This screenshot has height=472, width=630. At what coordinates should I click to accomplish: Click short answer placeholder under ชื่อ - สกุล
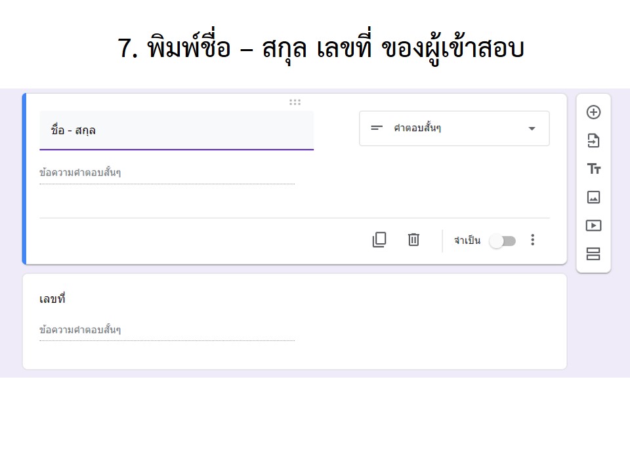click(x=167, y=173)
